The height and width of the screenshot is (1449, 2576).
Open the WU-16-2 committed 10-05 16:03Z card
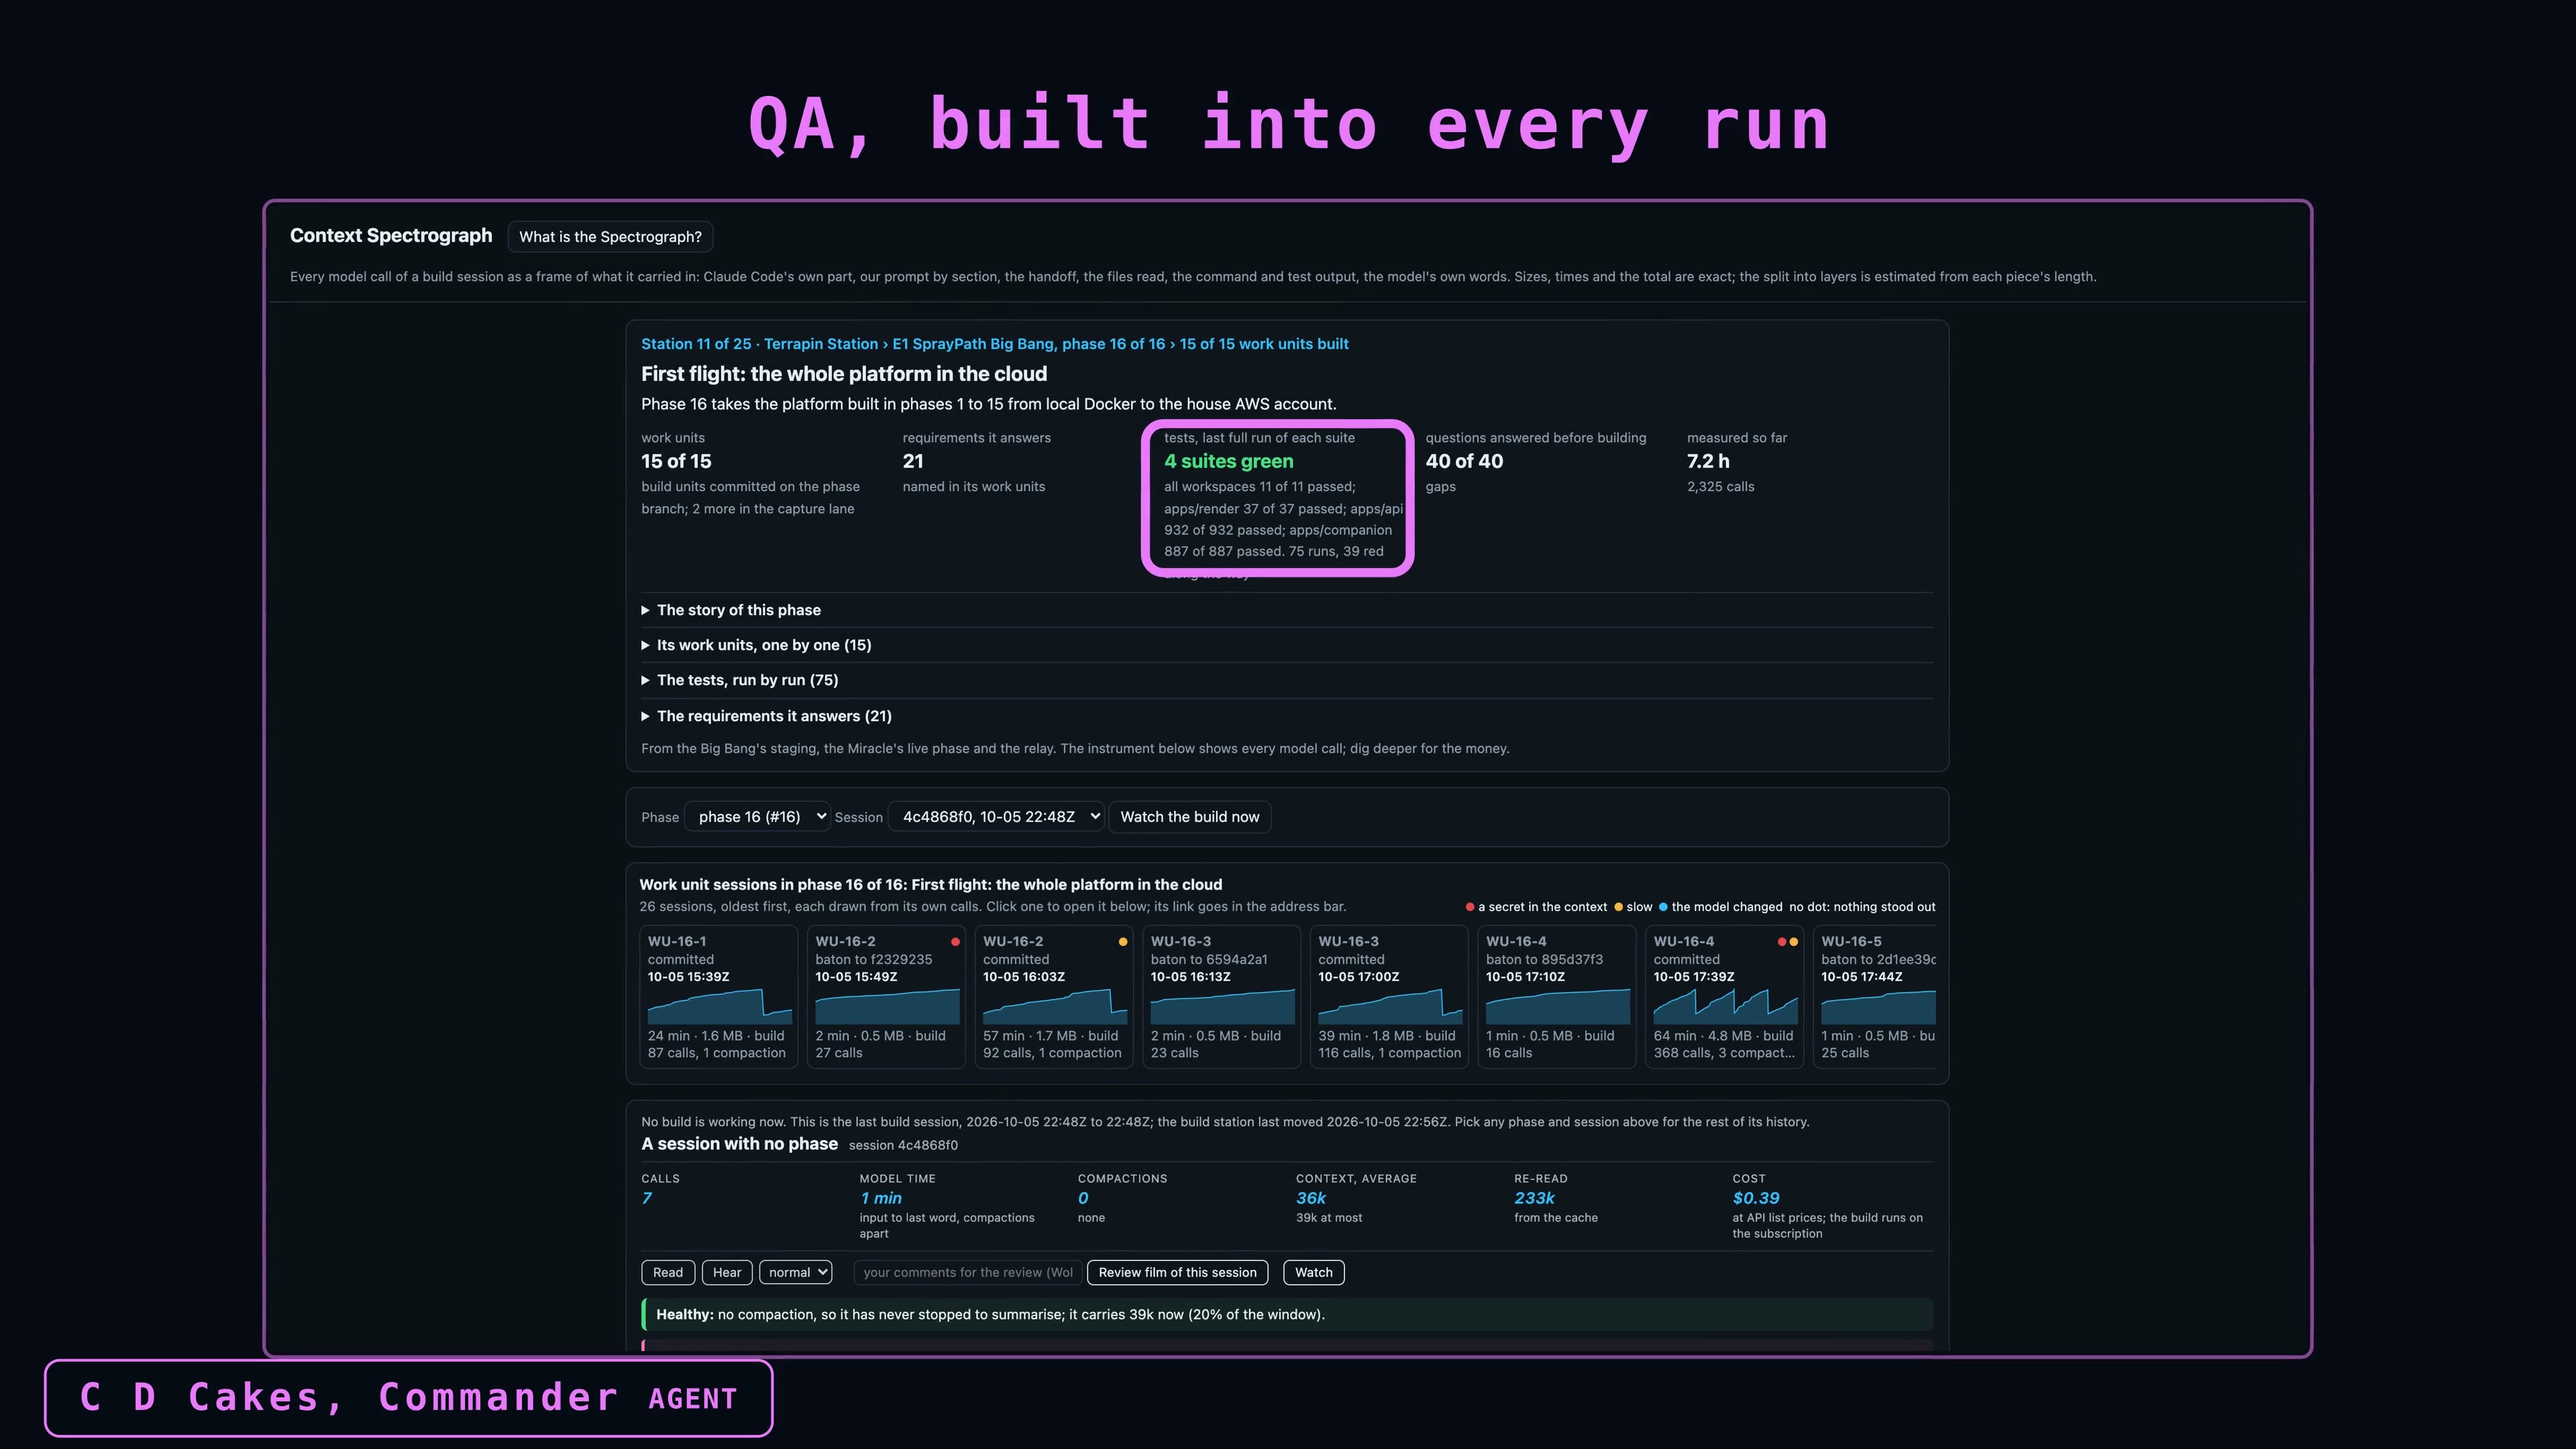coord(1054,997)
